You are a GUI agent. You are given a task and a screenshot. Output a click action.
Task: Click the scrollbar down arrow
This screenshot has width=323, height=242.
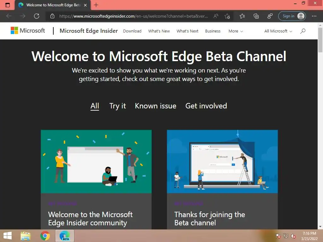pyautogui.click(x=320, y=227)
